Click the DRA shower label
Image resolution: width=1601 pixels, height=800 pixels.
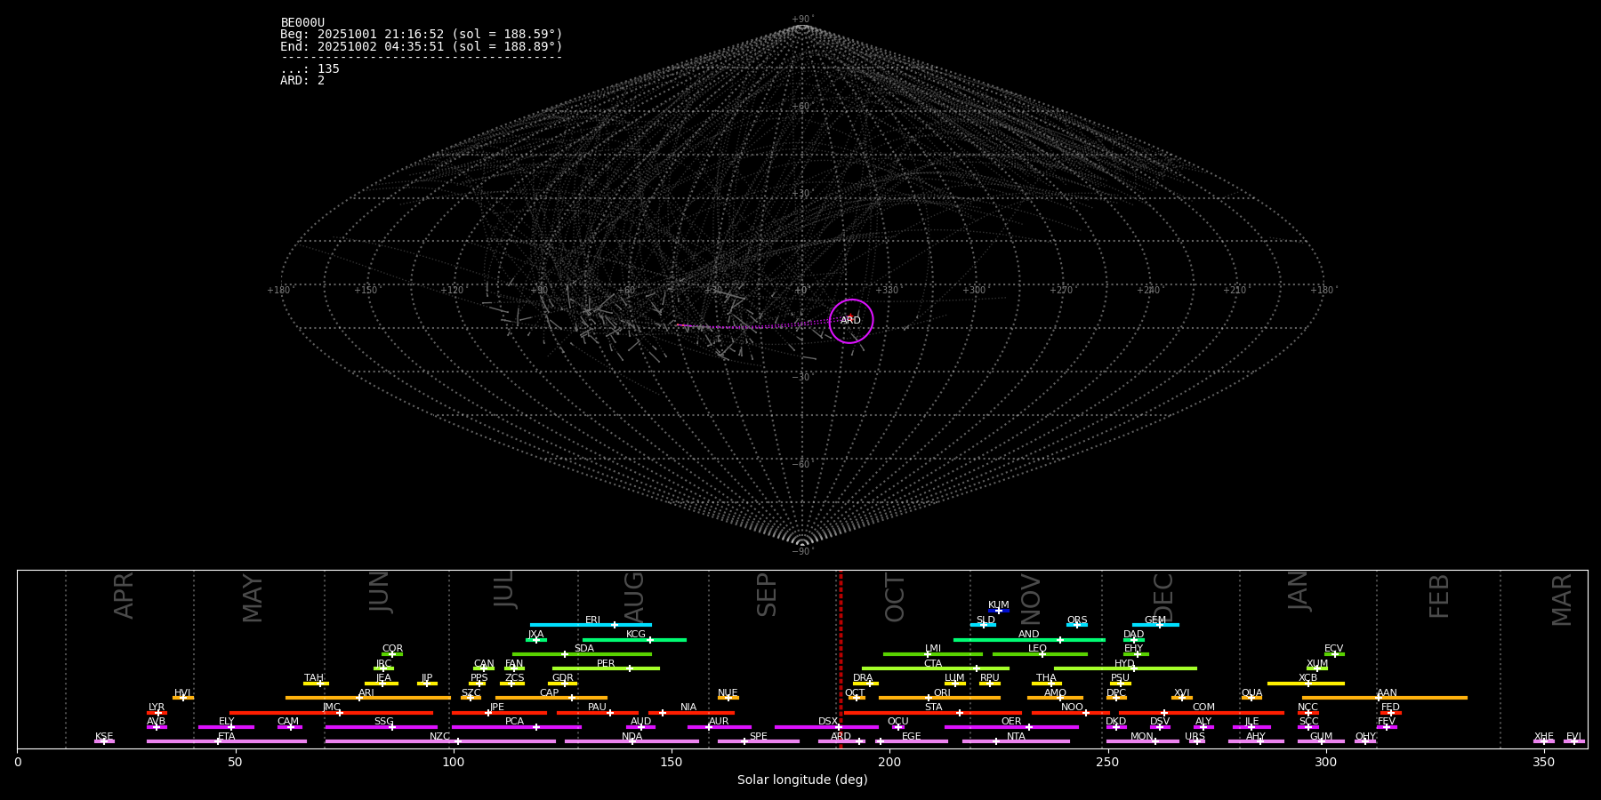point(863,678)
